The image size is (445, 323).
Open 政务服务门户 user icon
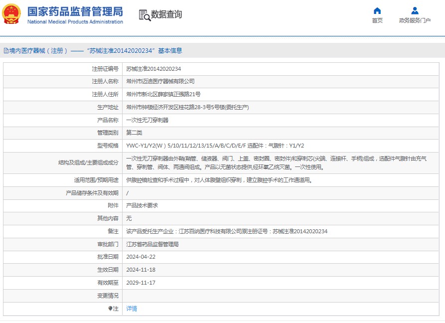click(x=415, y=11)
